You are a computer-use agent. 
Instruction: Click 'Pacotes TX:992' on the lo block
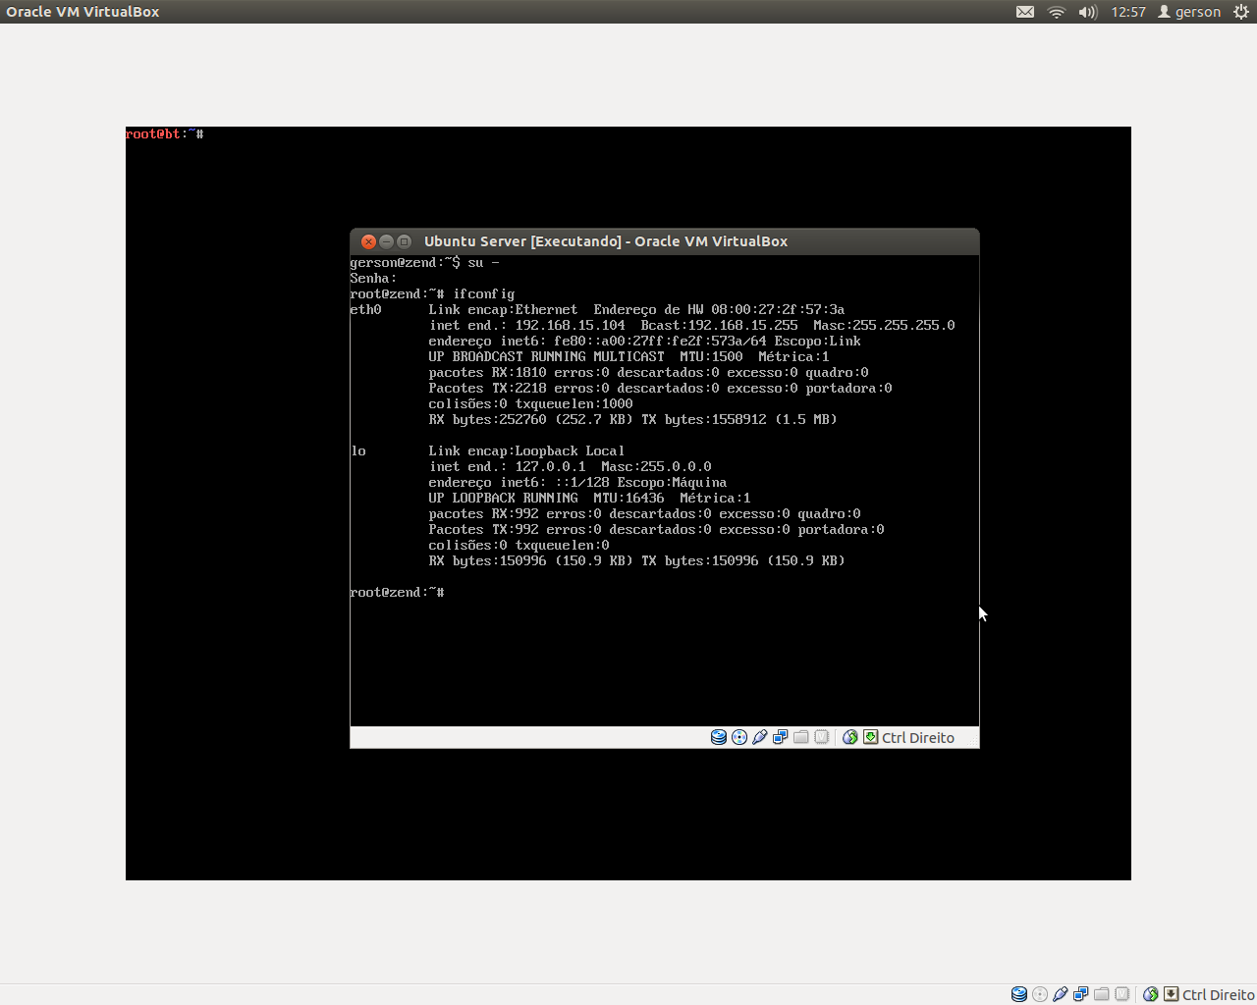[483, 530]
